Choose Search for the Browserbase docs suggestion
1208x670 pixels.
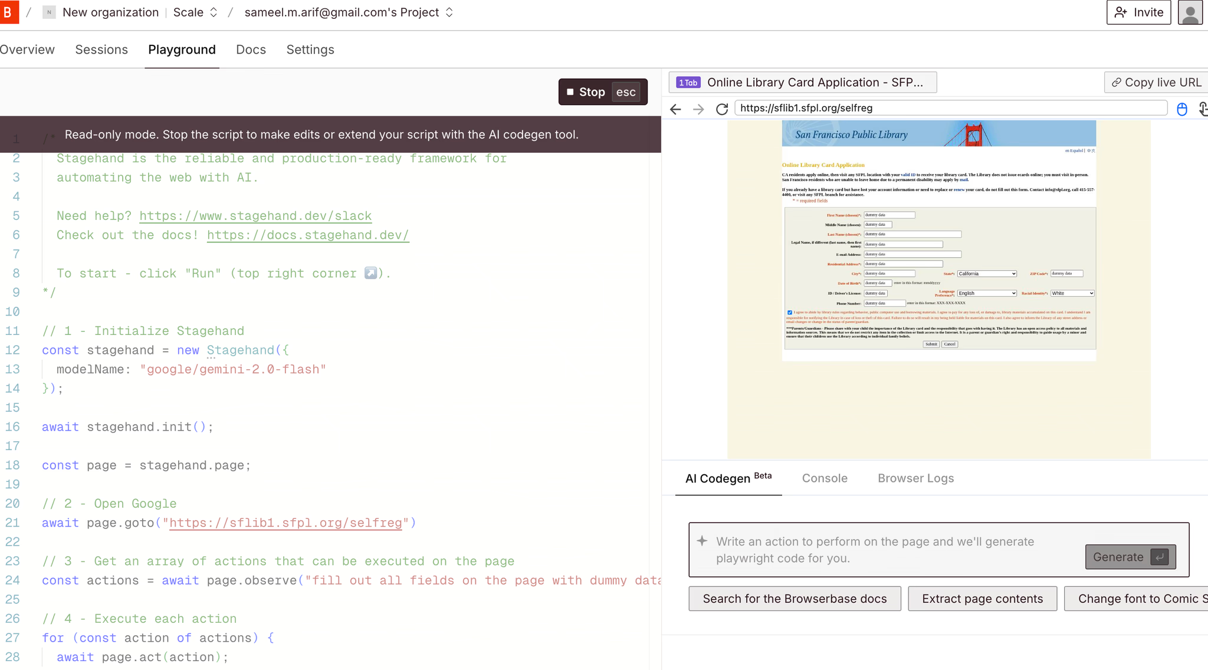(x=795, y=599)
